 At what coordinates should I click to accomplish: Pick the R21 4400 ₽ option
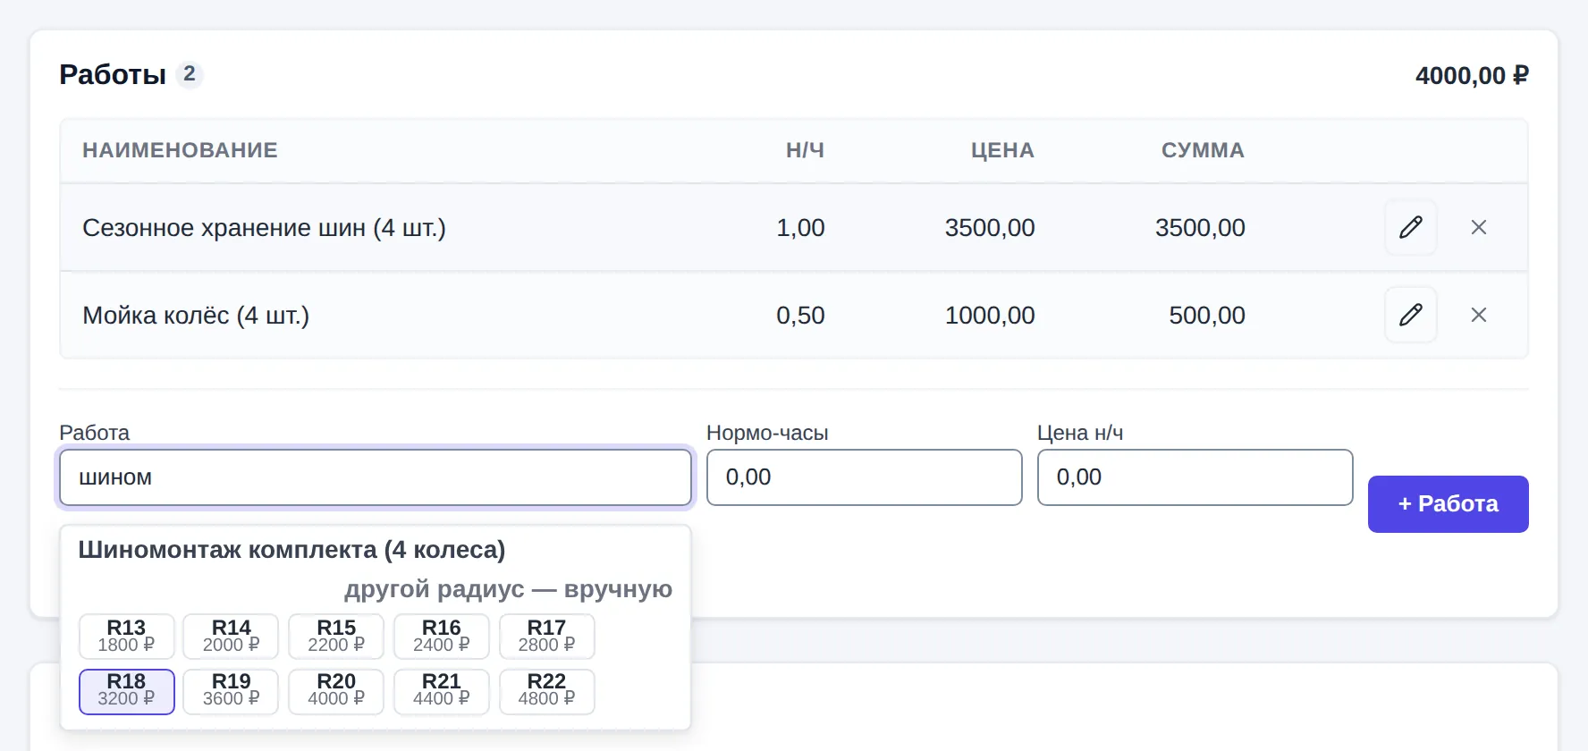pyautogui.click(x=442, y=691)
